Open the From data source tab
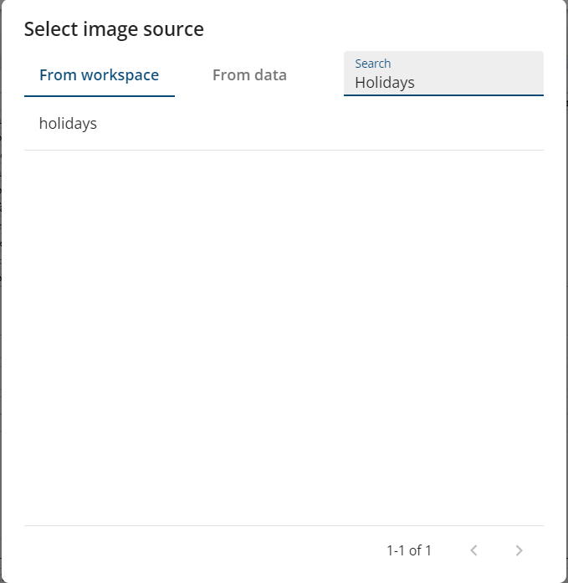This screenshot has height=583, width=568. point(249,75)
